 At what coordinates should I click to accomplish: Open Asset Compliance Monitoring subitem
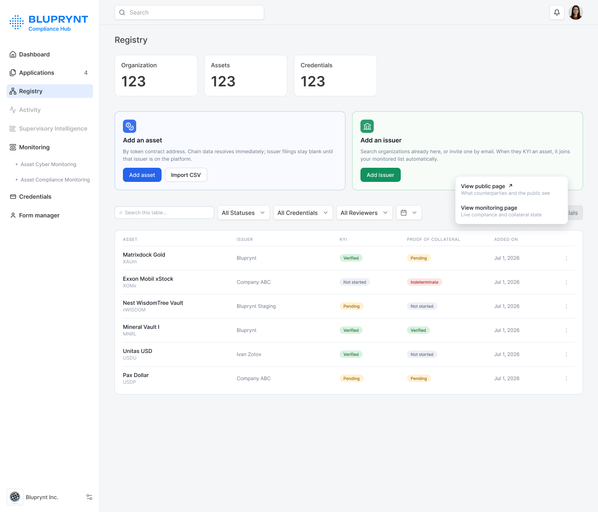coord(55,180)
